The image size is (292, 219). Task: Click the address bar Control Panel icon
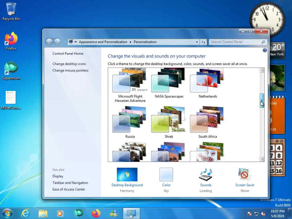[71, 42]
